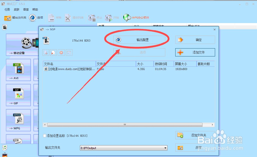257x157 pixels.
Task: Click the file list horizontal scrollbar thumb
Action: (x=125, y=125)
